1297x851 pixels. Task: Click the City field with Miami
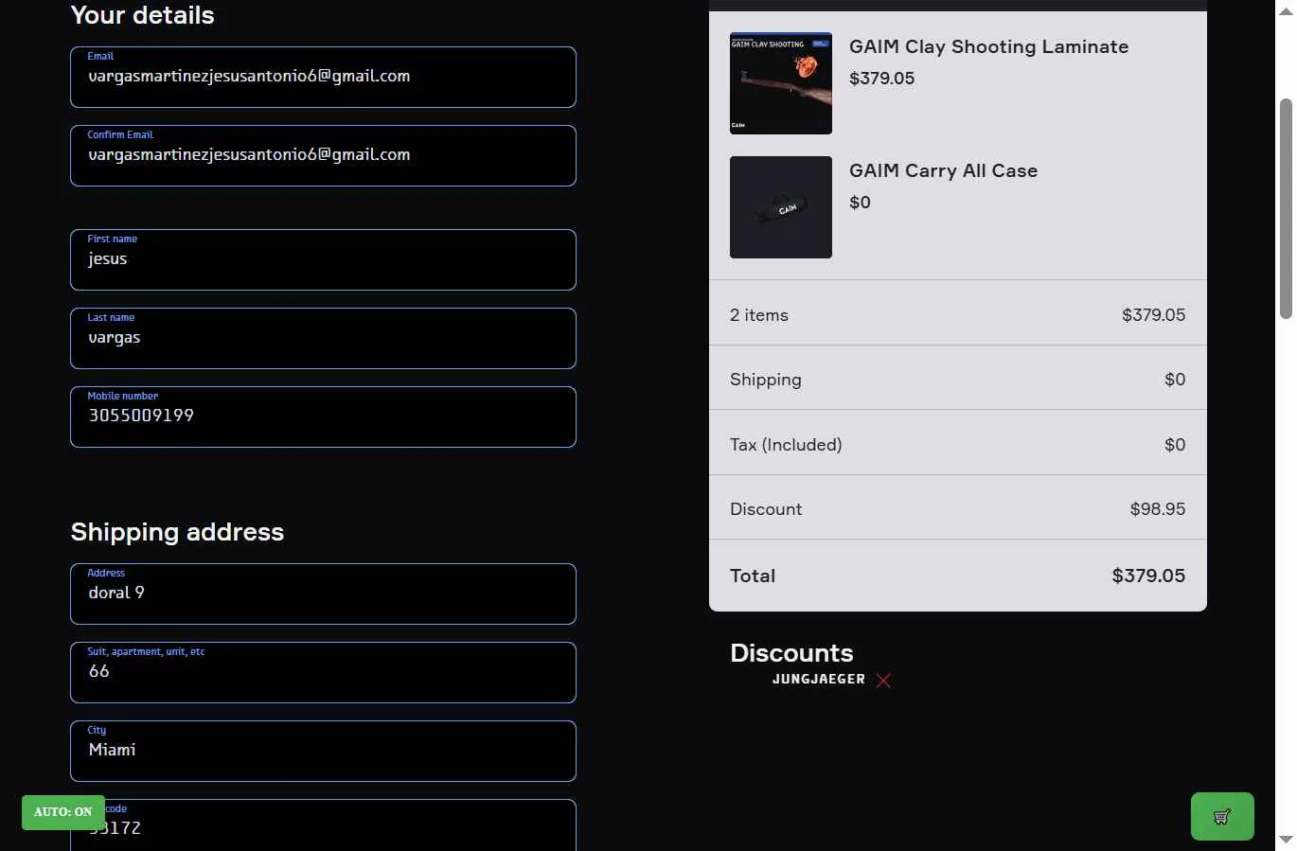click(323, 751)
